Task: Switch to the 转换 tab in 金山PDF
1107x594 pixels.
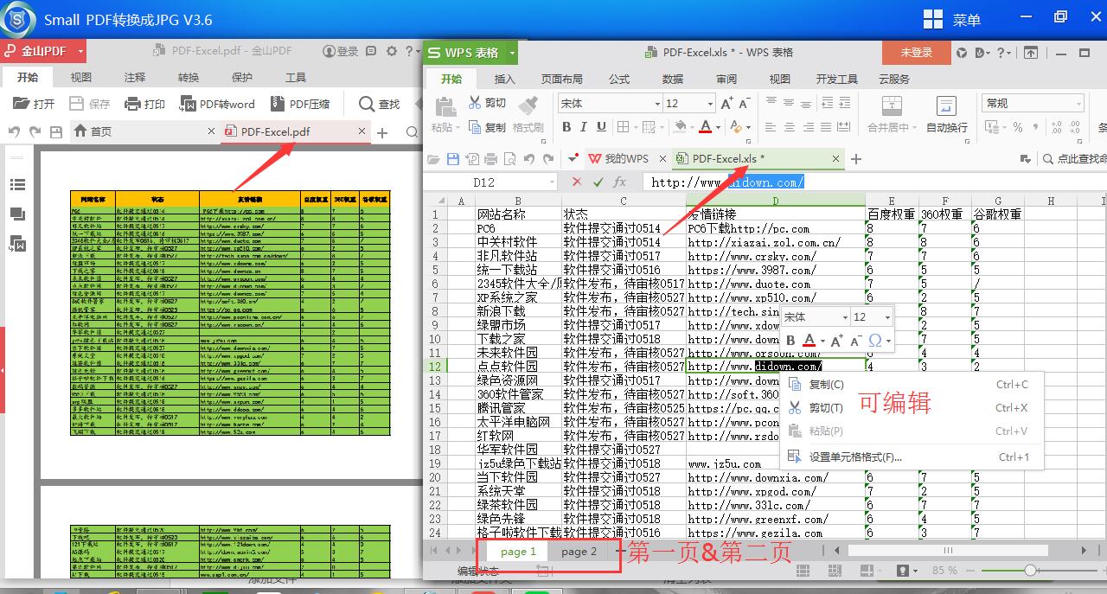Action: (189, 77)
